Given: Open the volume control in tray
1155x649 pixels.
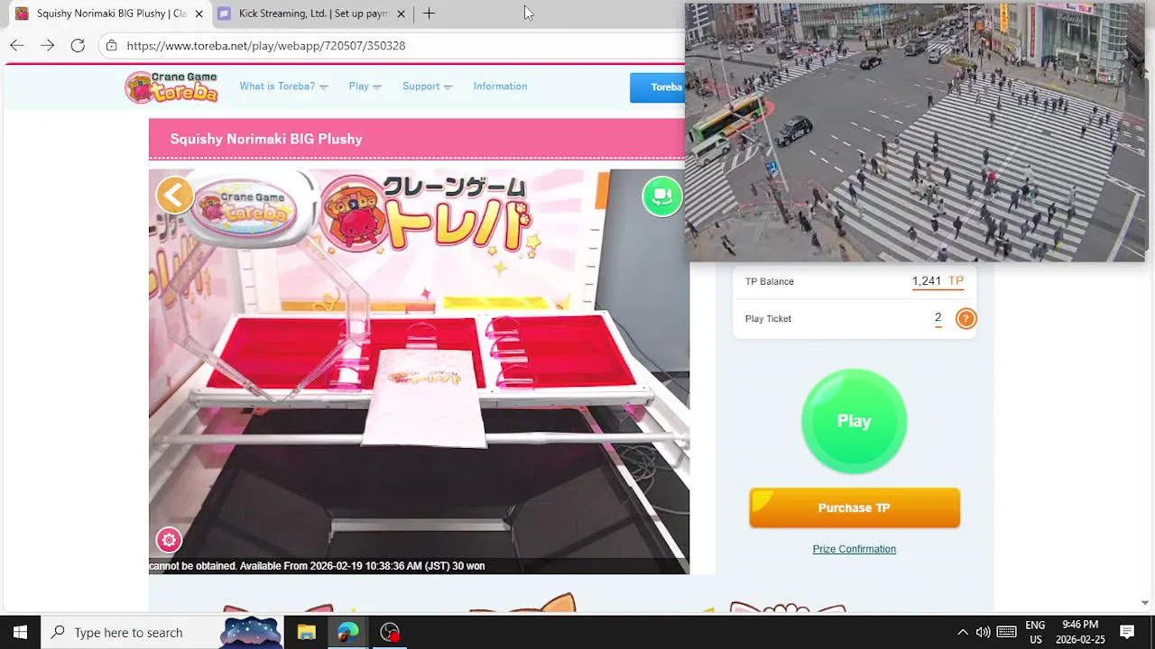Looking at the screenshot, I should click(983, 632).
